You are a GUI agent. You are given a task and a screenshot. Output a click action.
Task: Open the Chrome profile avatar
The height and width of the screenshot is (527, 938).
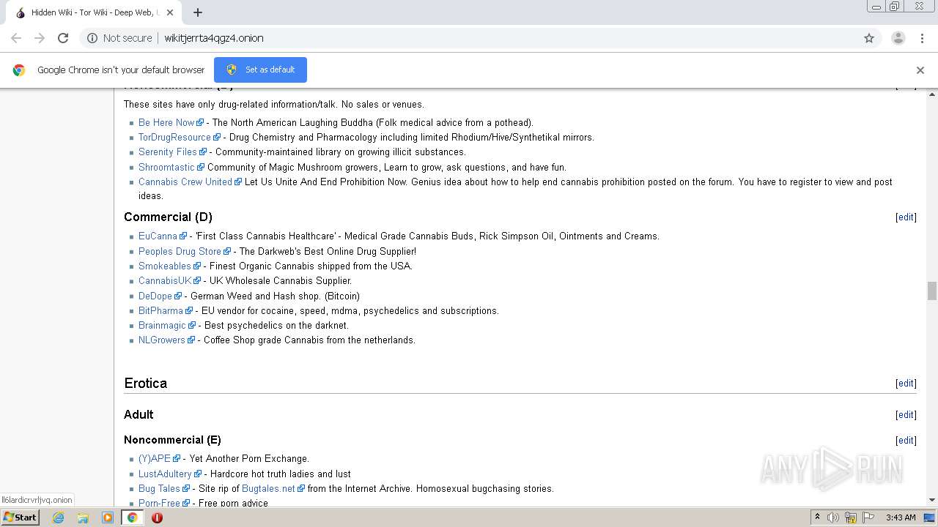point(898,38)
